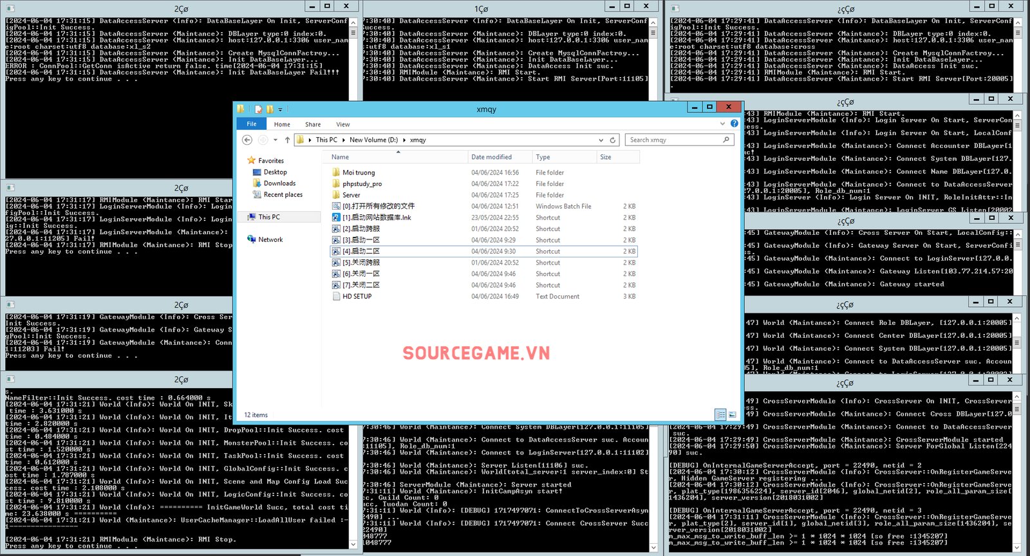Viewport: 1030px width, 556px height.
Task: Click the Back navigation arrow in Explorer
Action: click(x=247, y=140)
